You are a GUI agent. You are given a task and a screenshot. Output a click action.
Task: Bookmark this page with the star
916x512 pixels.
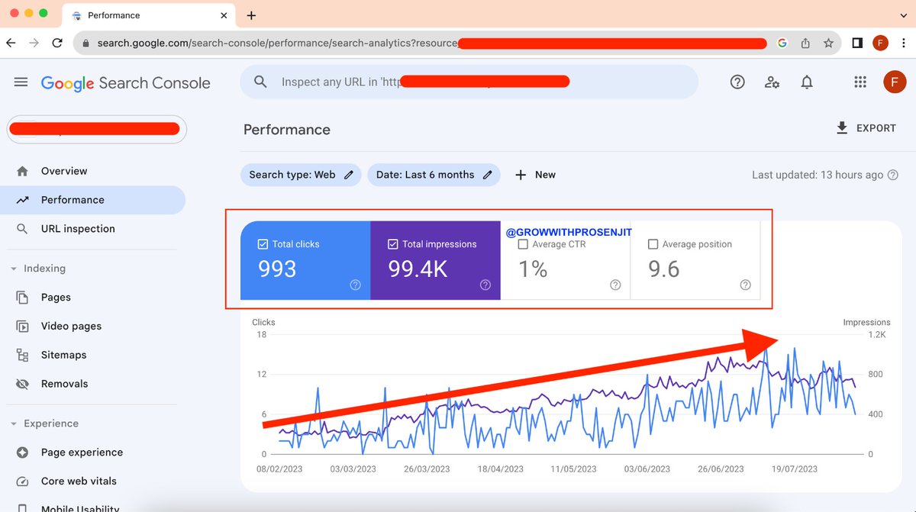[828, 43]
